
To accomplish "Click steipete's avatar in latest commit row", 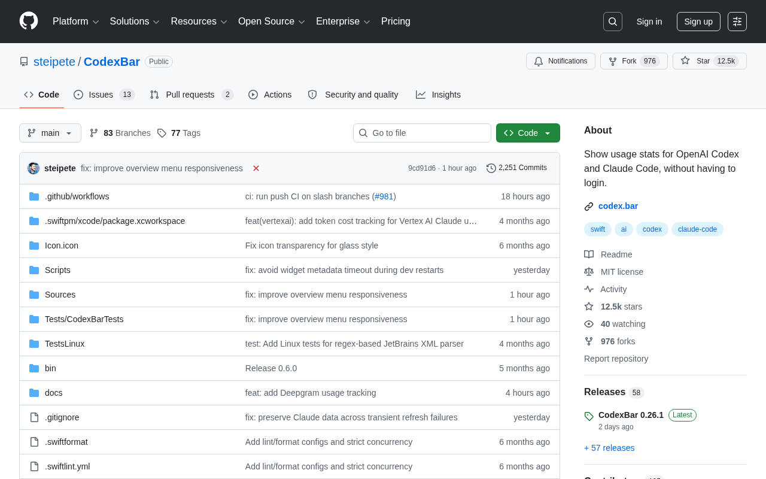I will pos(34,168).
